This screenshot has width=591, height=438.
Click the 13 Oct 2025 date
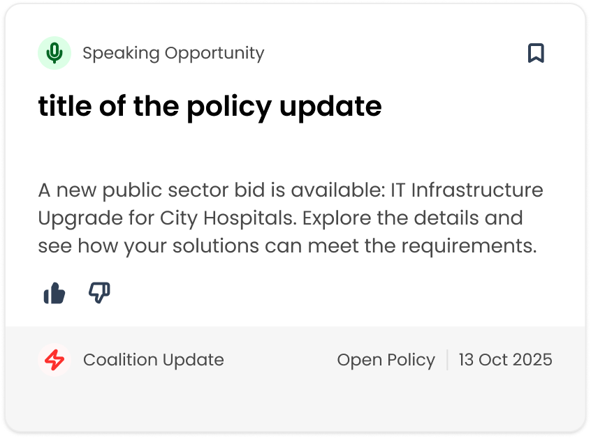pyautogui.click(x=506, y=360)
